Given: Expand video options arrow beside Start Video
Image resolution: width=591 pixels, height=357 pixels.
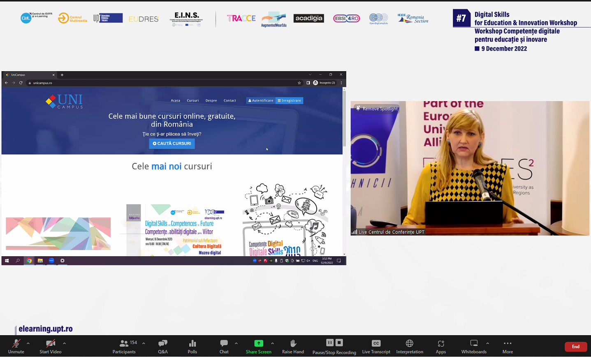Looking at the screenshot, I should click(x=64, y=343).
